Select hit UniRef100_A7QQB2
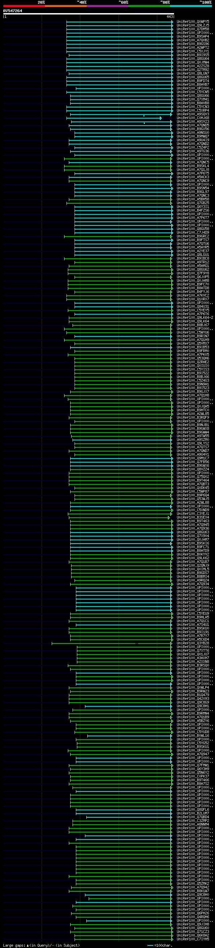215x948 pixels. pyautogui.click(x=193, y=40)
